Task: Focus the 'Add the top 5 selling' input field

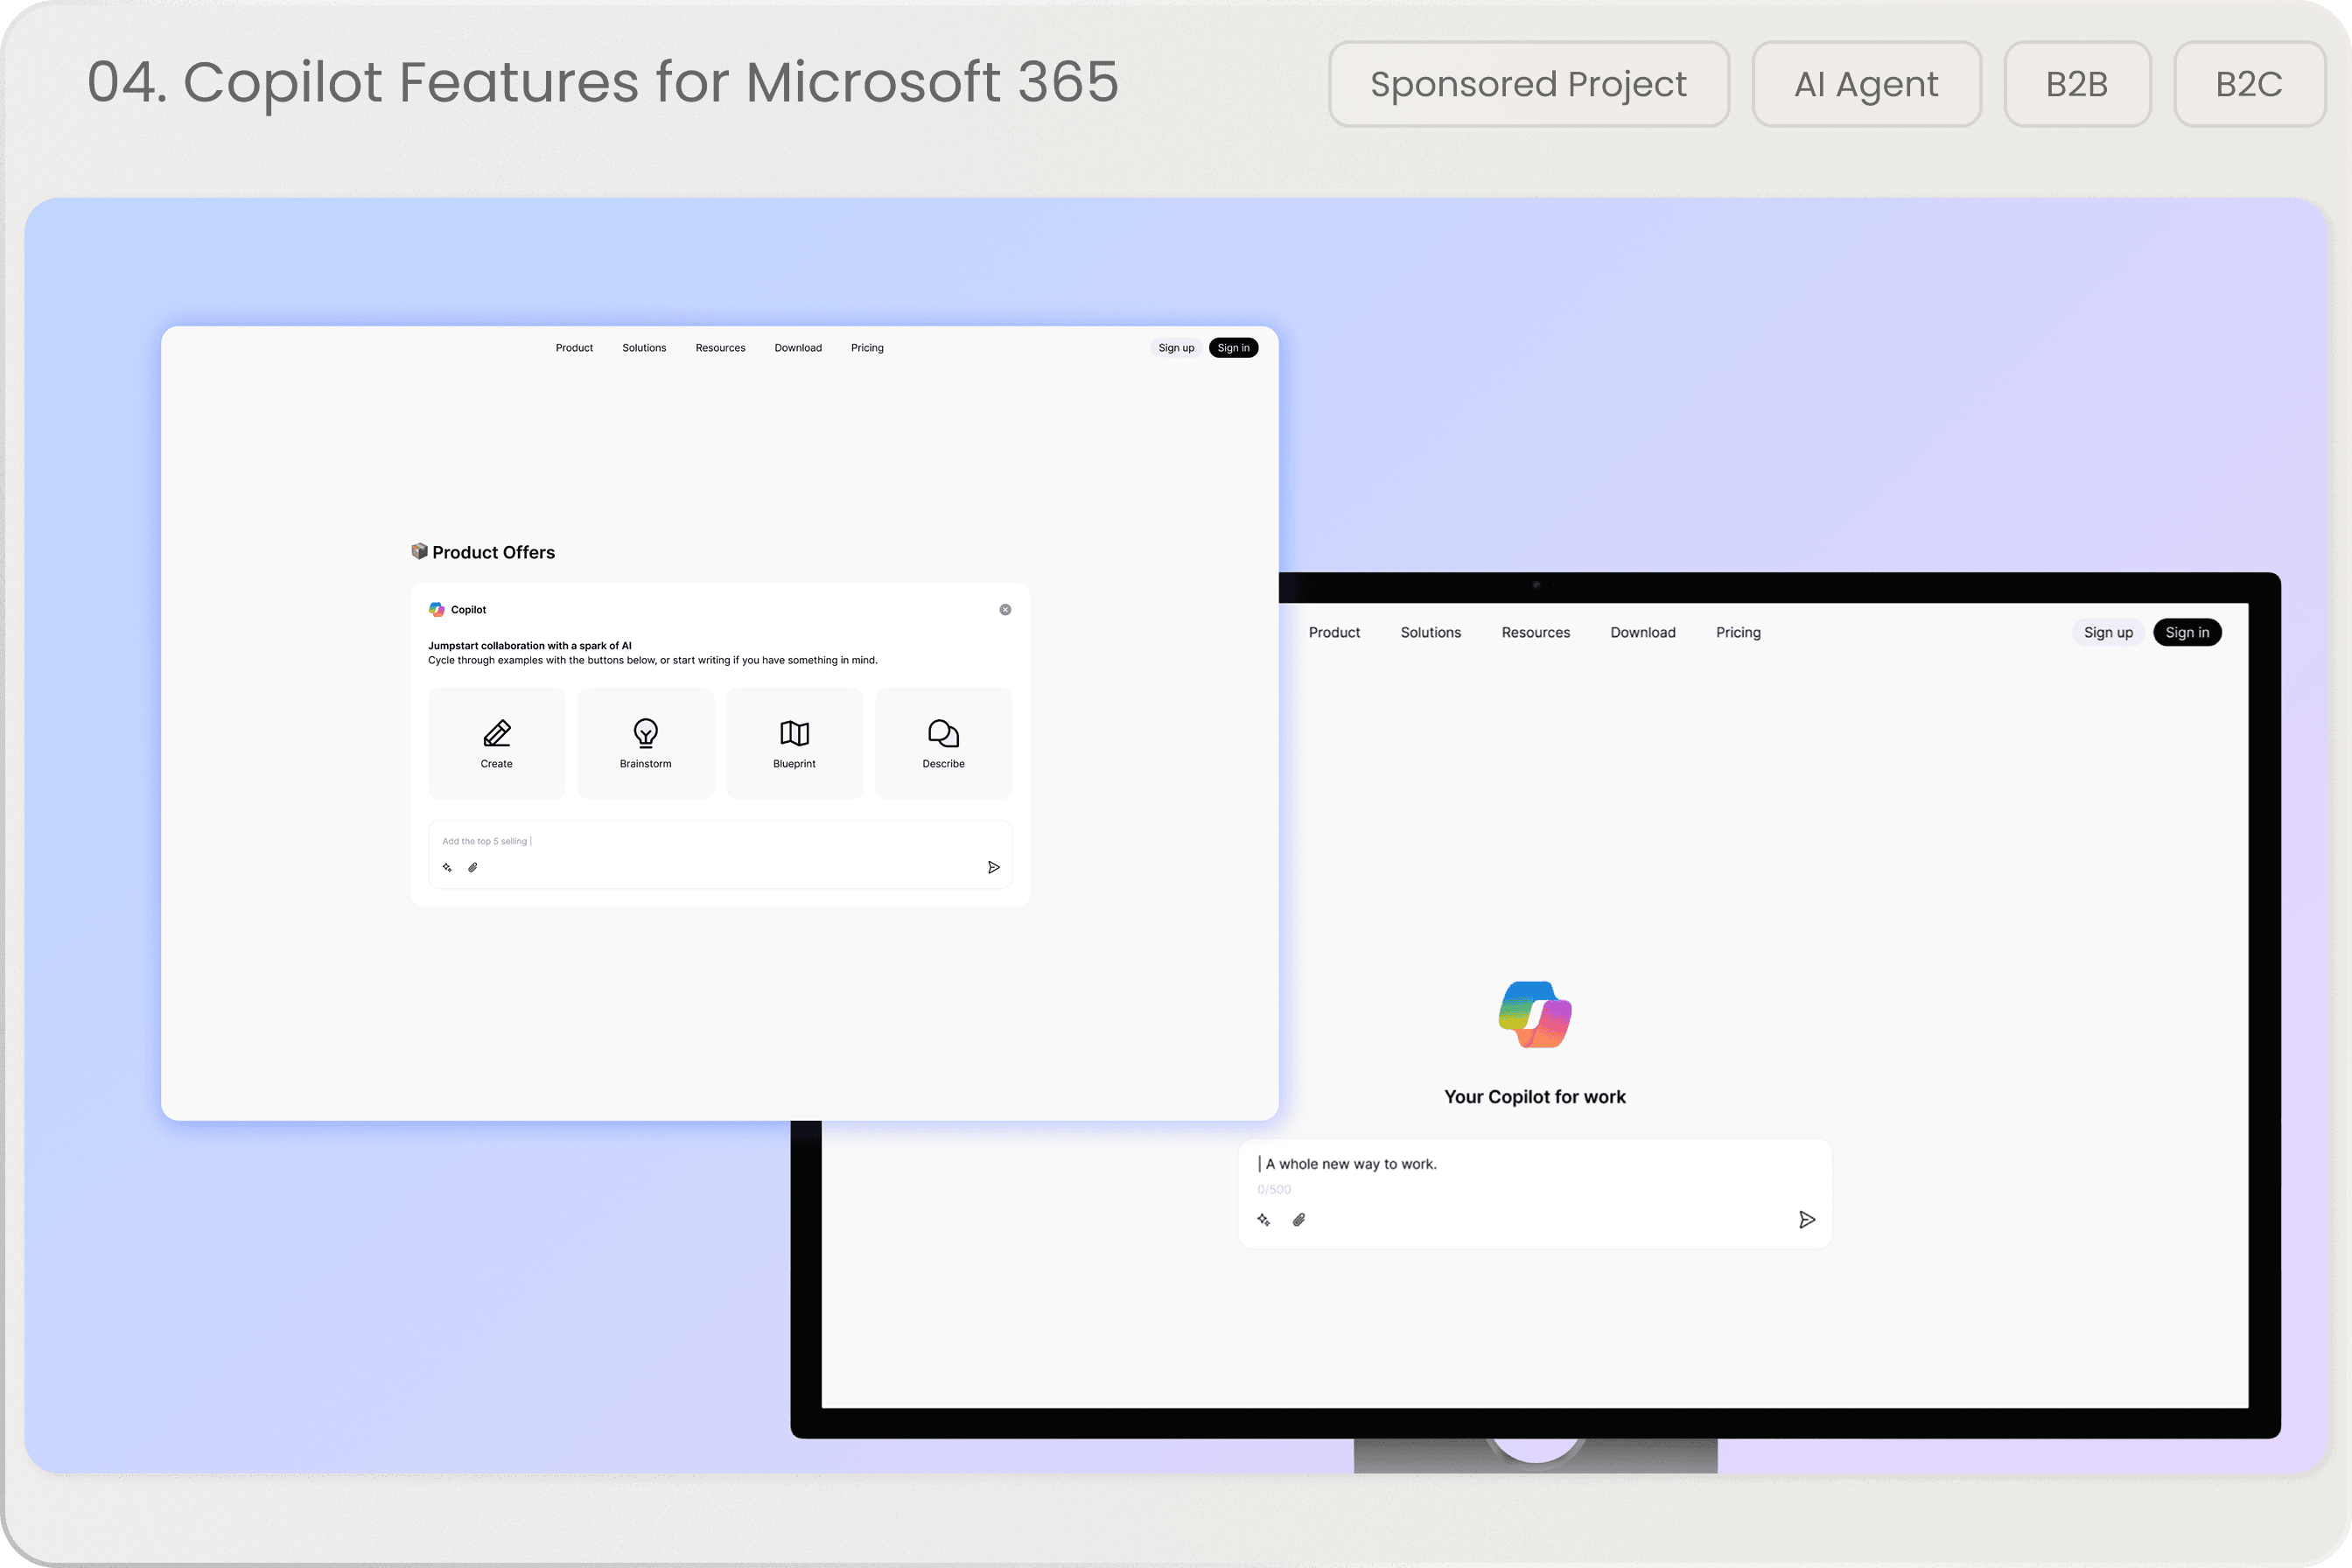Action: coord(720,854)
